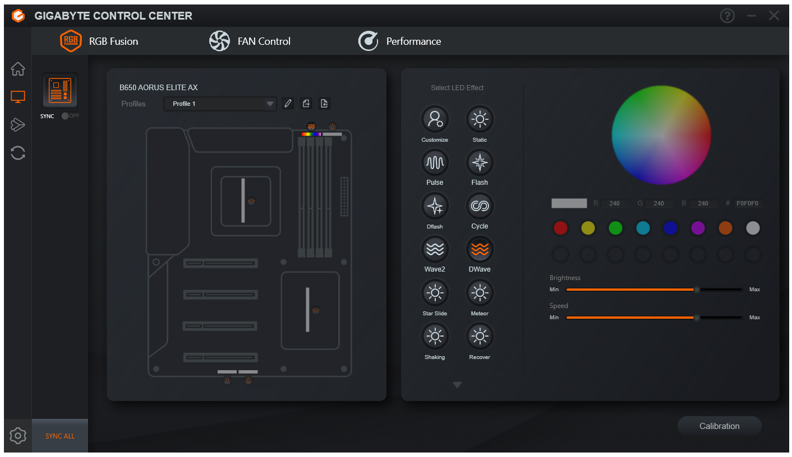
Task: Click the current color preview box
Action: [x=569, y=203]
